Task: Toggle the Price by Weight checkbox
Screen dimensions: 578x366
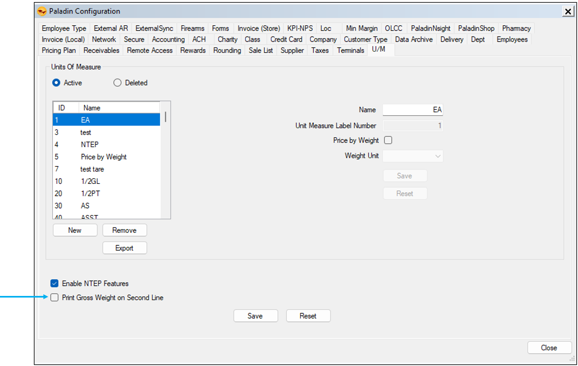Action: [388, 141]
